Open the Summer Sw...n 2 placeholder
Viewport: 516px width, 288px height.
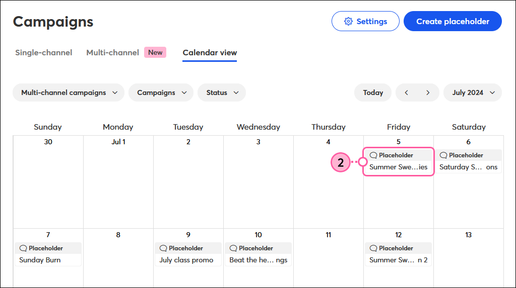point(398,254)
